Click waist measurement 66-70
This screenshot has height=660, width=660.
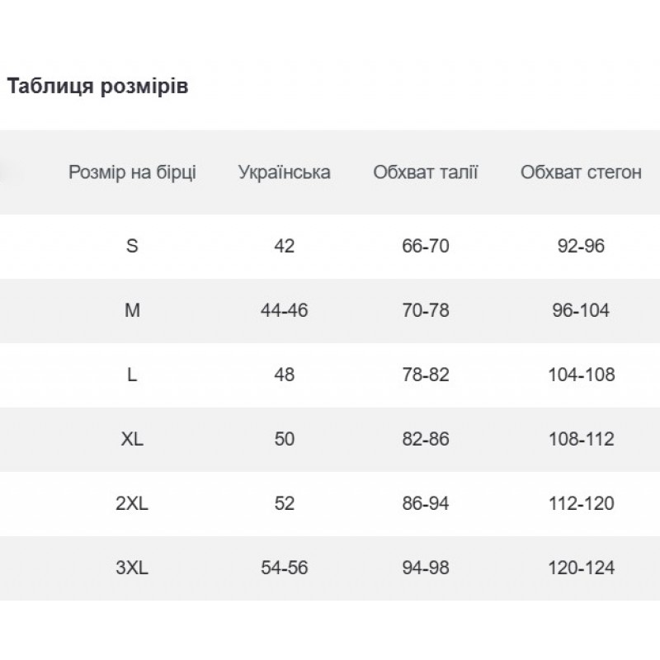(x=426, y=246)
